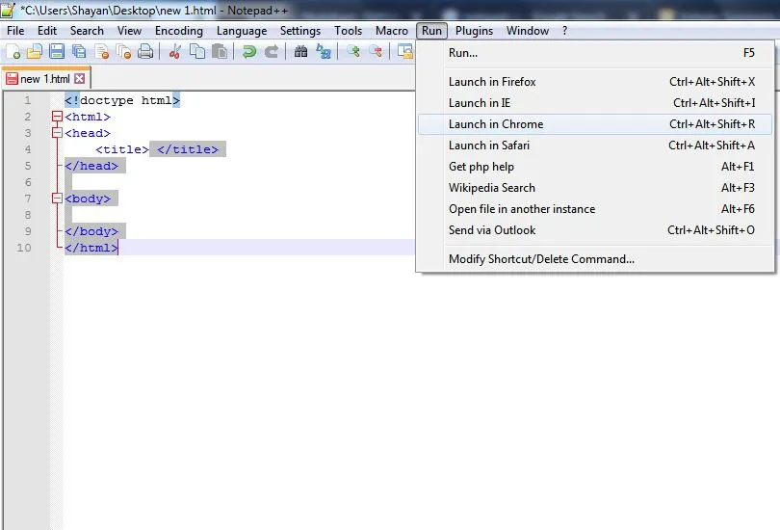Click the Notepad++ title bar app icon
This screenshot has width=780, height=530.
click(x=8, y=10)
